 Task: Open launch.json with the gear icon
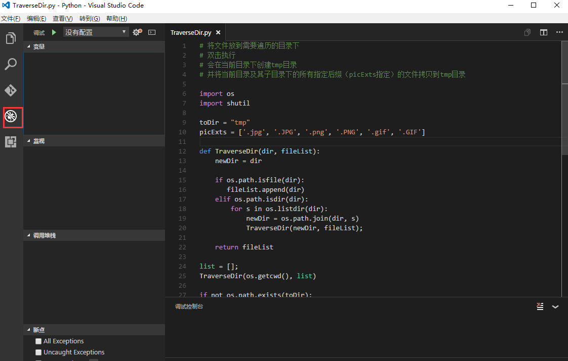coord(137,32)
